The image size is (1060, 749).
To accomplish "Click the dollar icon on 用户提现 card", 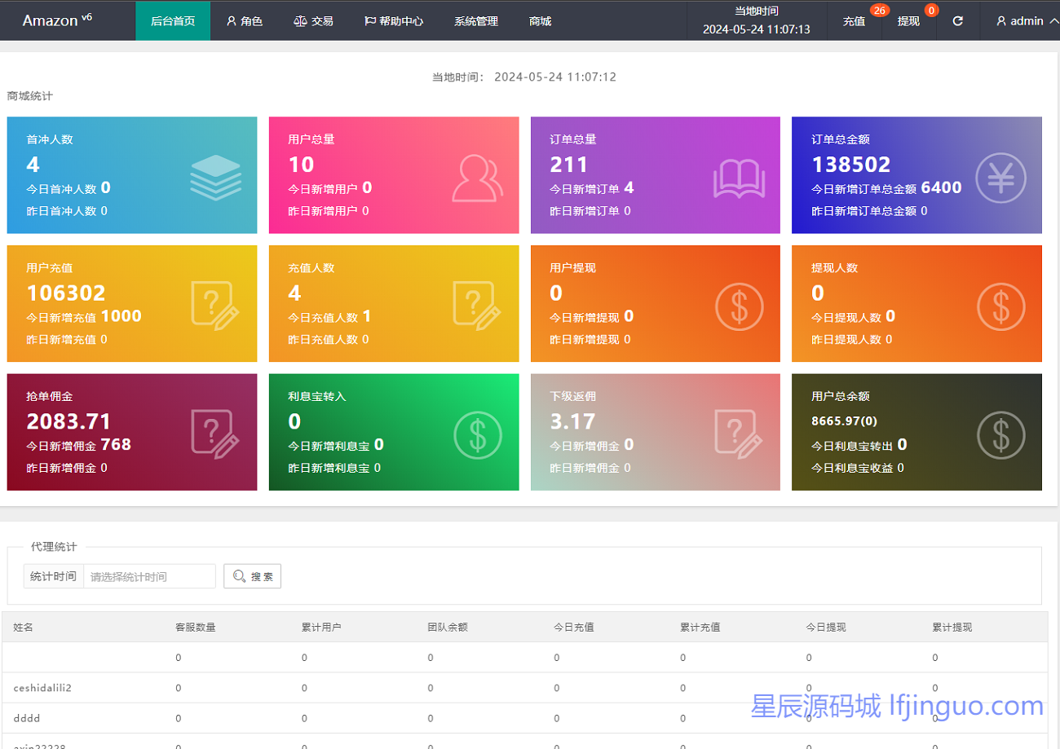I will 739,306.
